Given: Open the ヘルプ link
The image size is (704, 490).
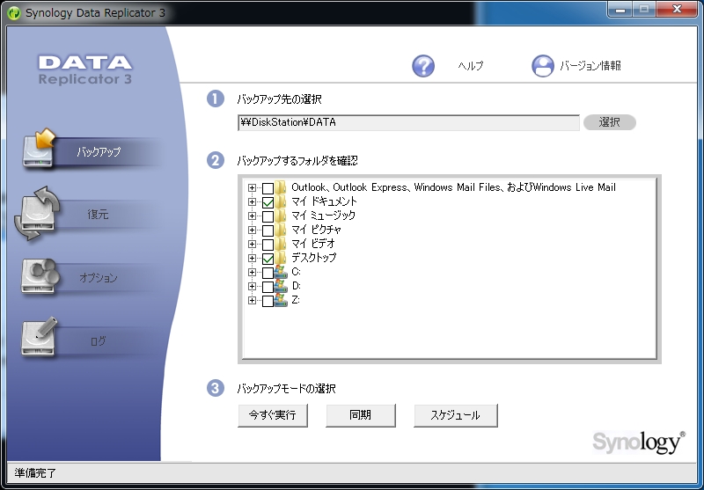Looking at the screenshot, I should tap(471, 66).
